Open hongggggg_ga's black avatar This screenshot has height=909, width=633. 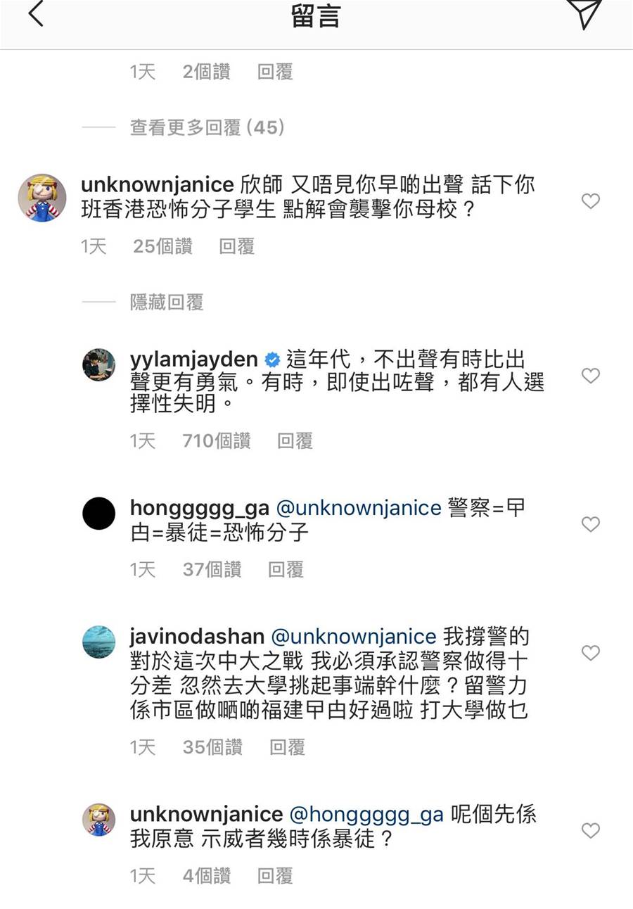[x=99, y=513]
